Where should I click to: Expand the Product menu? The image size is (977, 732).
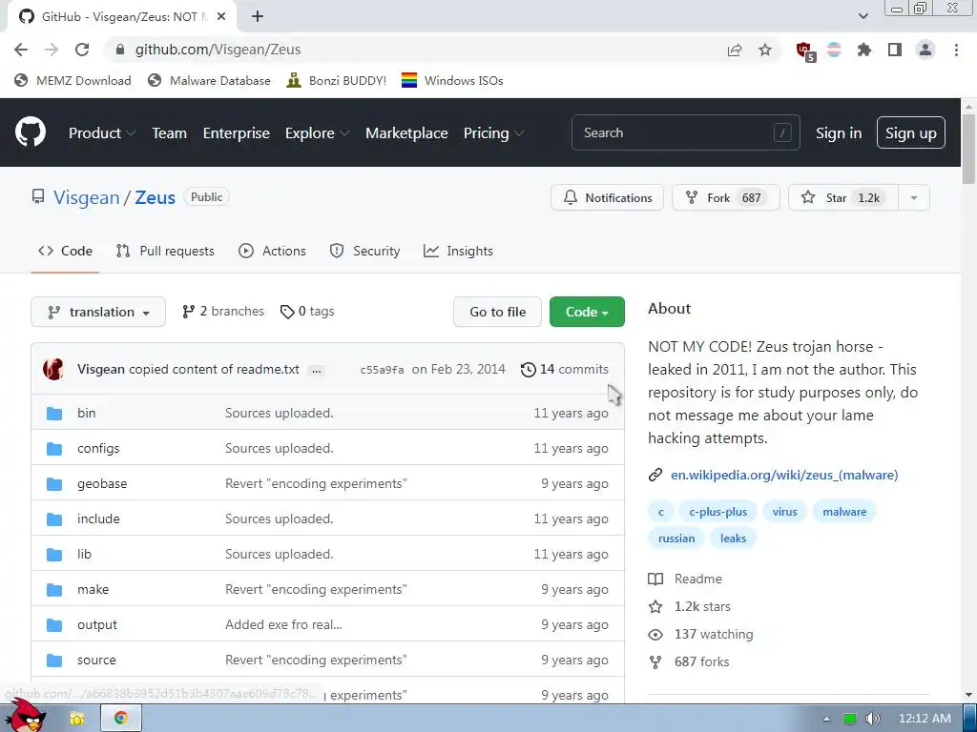(101, 133)
